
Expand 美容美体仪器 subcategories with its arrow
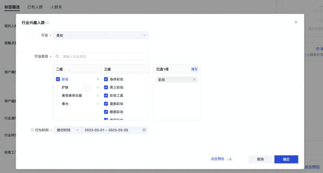98,95
